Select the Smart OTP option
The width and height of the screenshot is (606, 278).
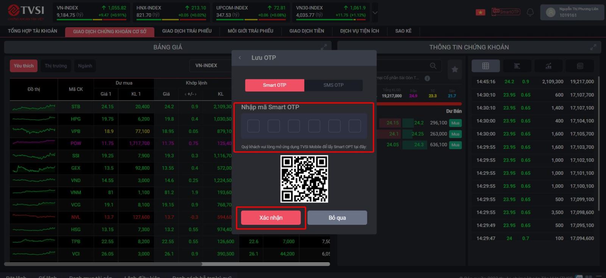coord(275,85)
